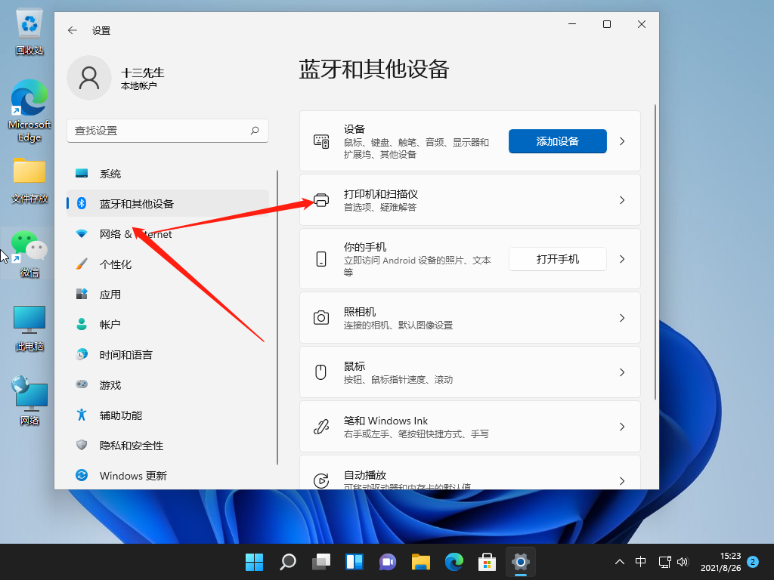Click the mouse icon in settings list
The width and height of the screenshot is (774, 580).
click(321, 372)
